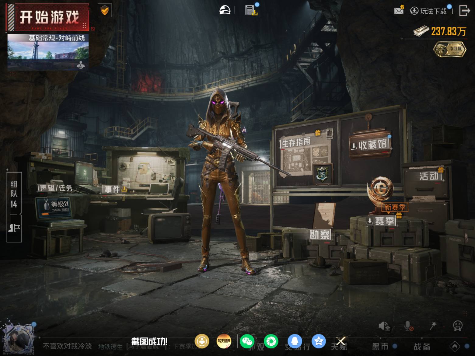Click the orange security shield icon
Screen dimensions: 475x356
(x=105, y=11)
